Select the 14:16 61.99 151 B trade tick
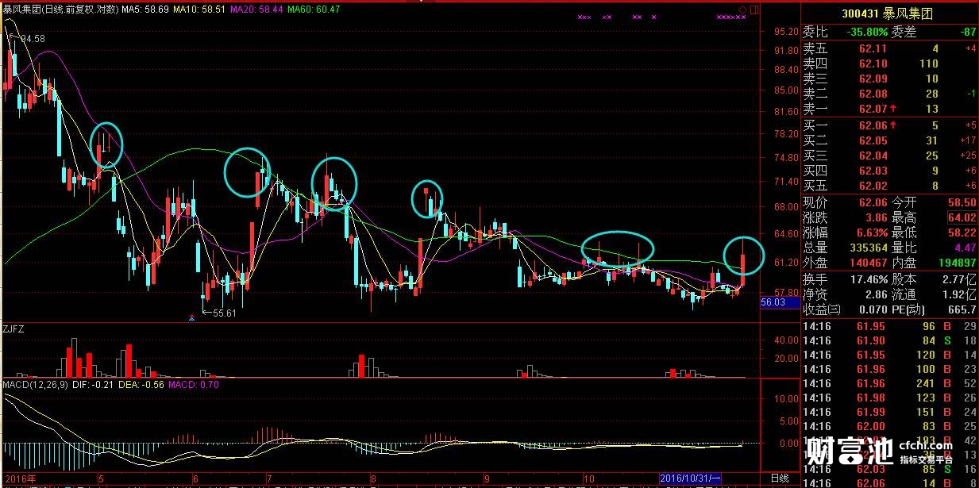Image resolution: width=979 pixels, height=488 pixels. (x=890, y=412)
